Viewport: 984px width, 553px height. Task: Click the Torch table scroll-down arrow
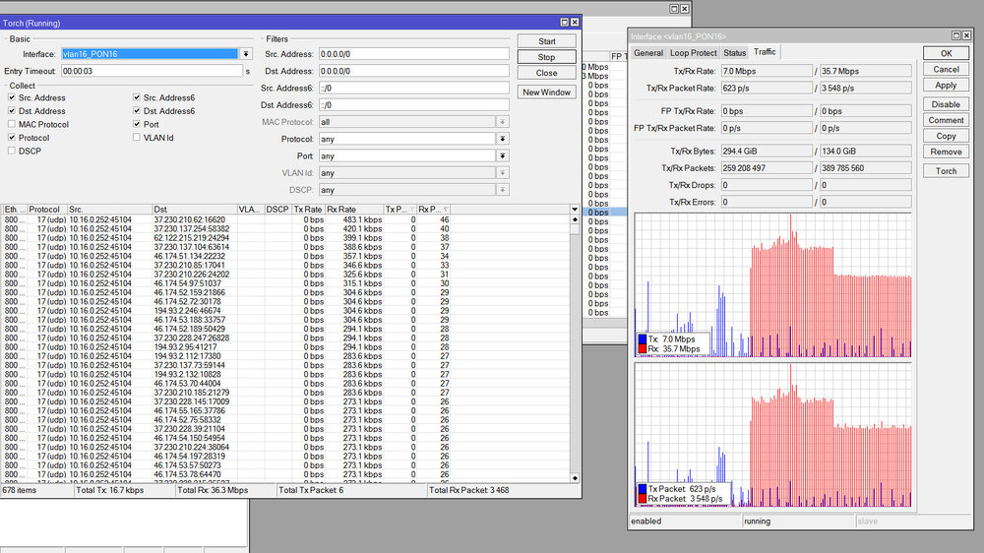[575, 476]
